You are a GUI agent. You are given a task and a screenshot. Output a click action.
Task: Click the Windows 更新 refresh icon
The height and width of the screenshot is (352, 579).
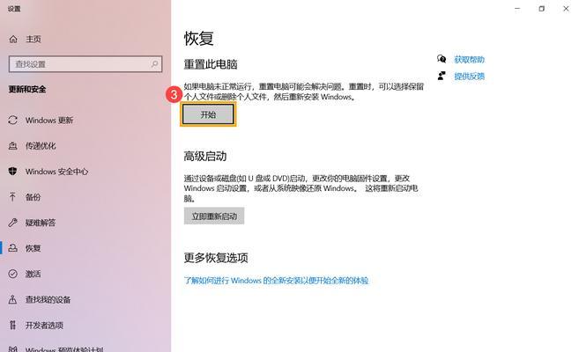pyautogui.click(x=13, y=121)
